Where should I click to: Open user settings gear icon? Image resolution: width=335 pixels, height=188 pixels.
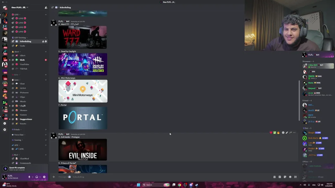point(44,177)
